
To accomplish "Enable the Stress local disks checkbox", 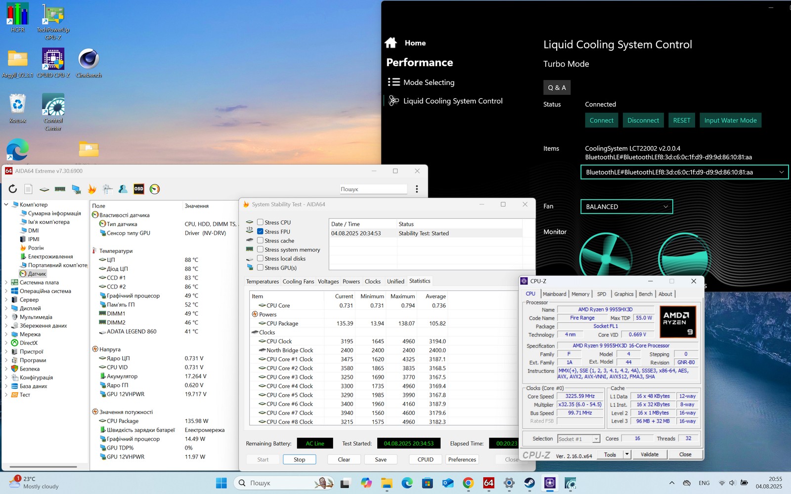I will pos(260,258).
